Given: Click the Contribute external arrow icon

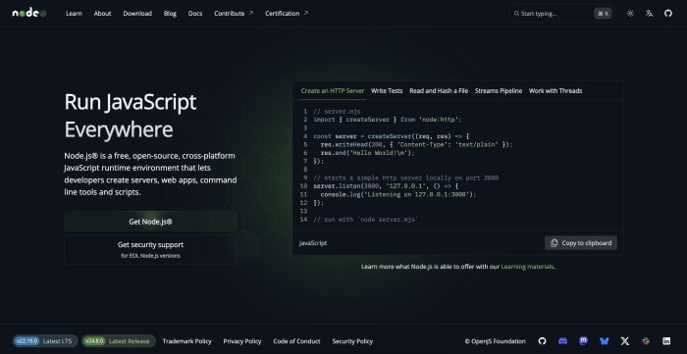Looking at the screenshot, I should [250, 13].
